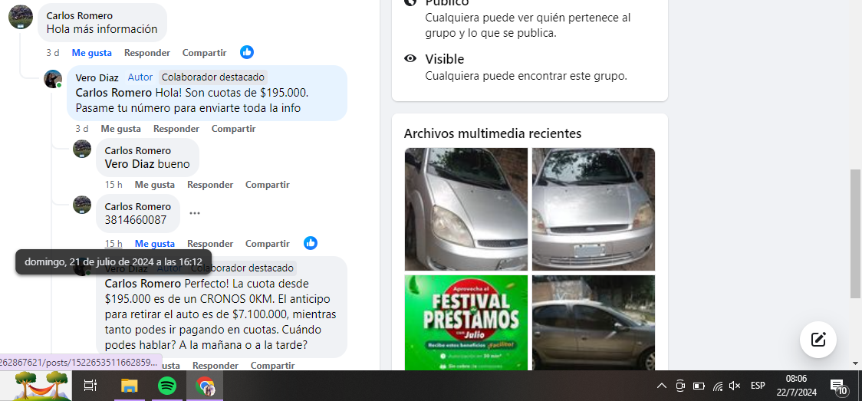
Task: Open the three-dots options on the 3814660087 comment
Action: pyautogui.click(x=195, y=213)
